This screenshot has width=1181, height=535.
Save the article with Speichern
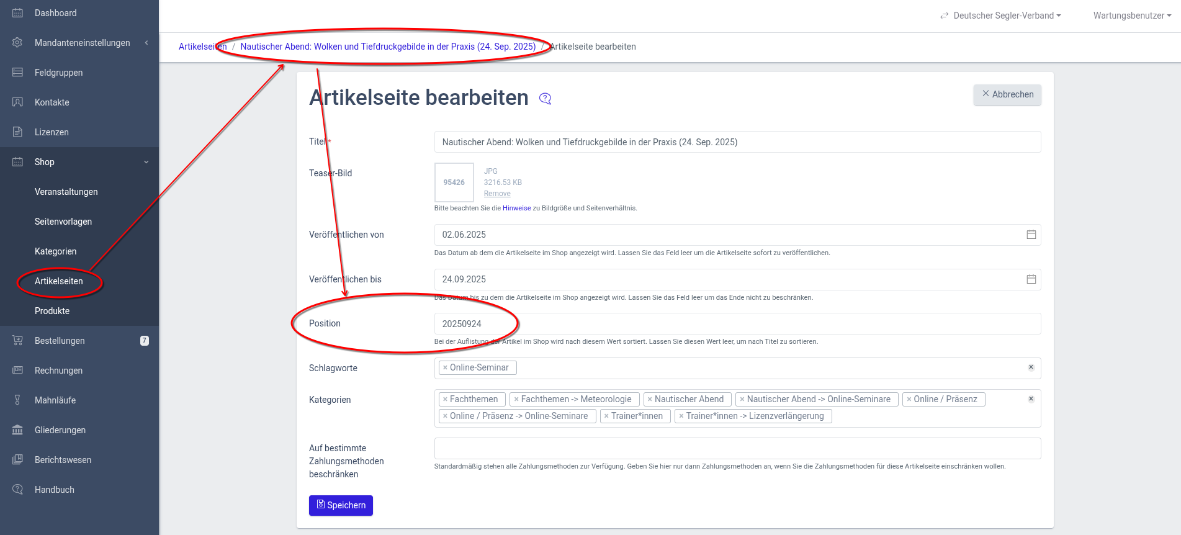pyautogui.click(x=341, y=505)
